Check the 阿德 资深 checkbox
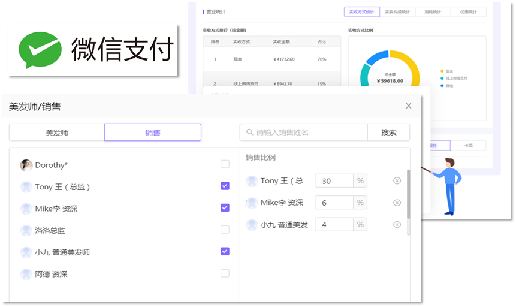 pos(225,273)
